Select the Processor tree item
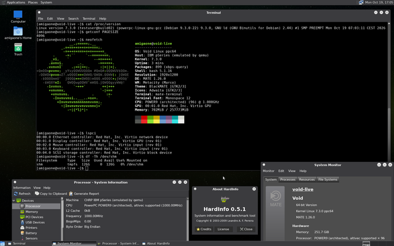Screen dimensions: 394x246 [36, 206]
